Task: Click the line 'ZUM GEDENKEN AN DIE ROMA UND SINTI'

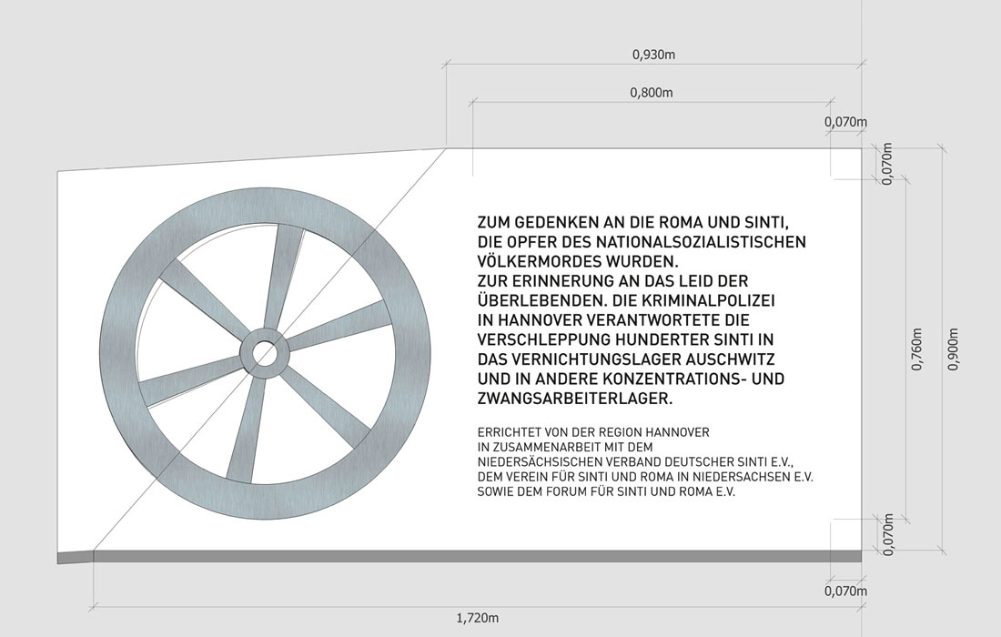Action: (626, 224)
